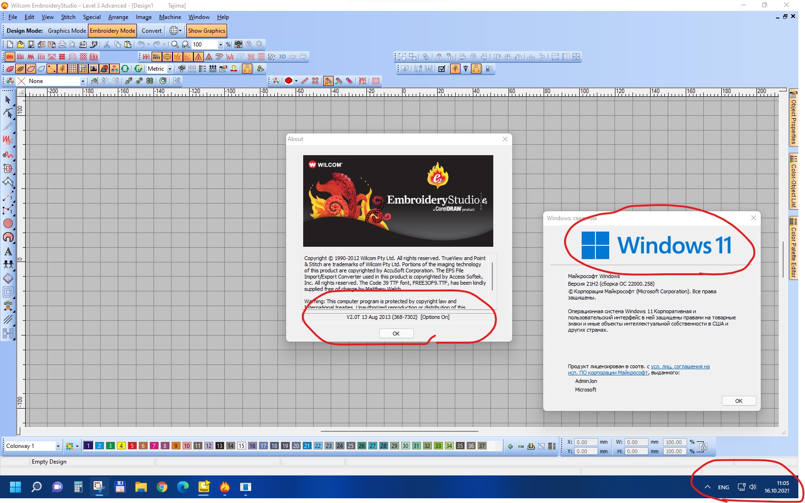805x503 pixels.
Task: Open the zoom factor 100 dropdown
Action: click(220, 45)
